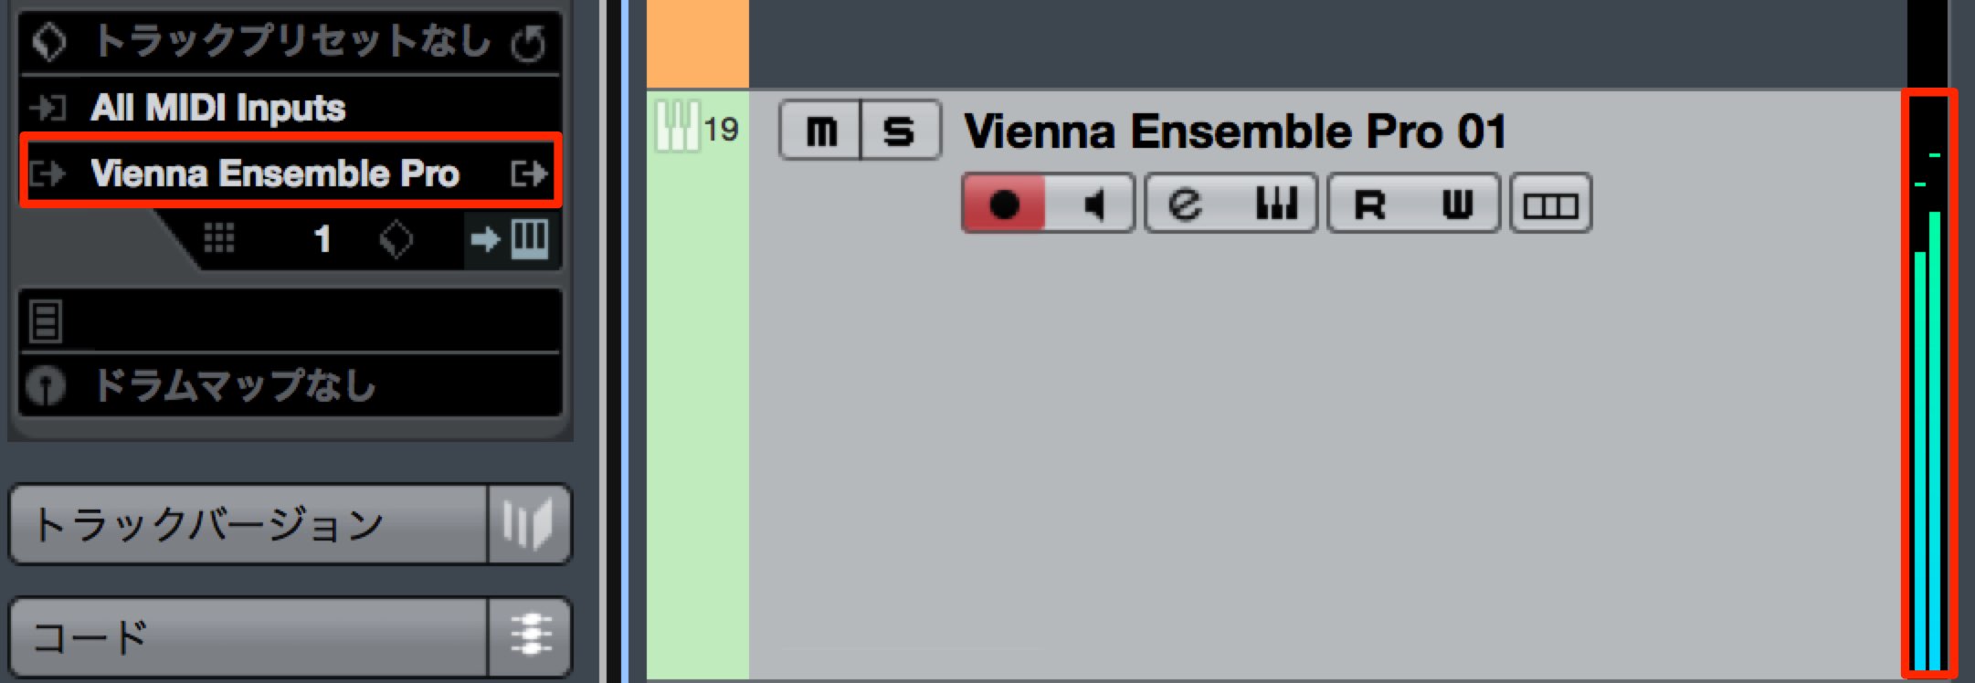
Task: Open the instrument editor keyboard icon
Action: 1275,204
